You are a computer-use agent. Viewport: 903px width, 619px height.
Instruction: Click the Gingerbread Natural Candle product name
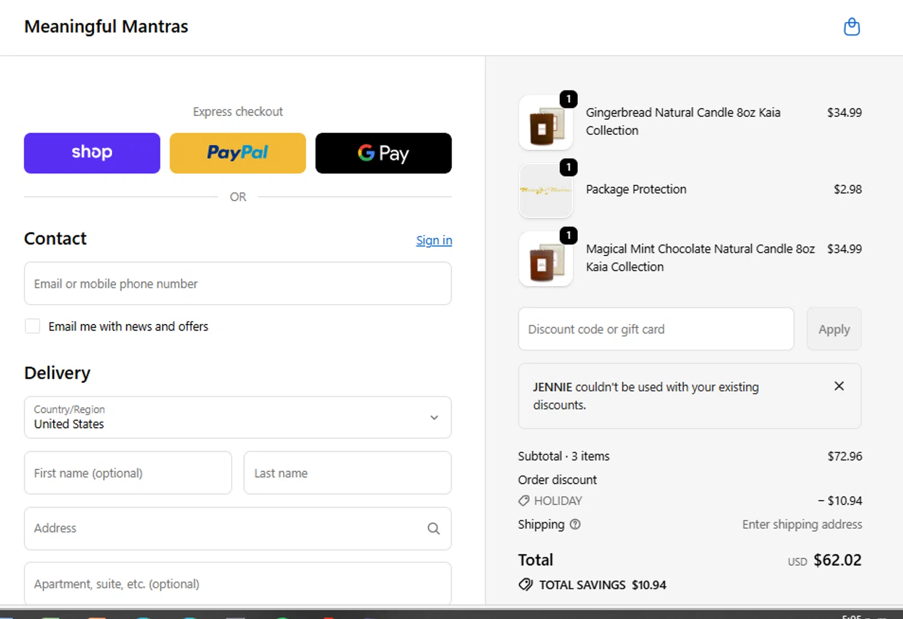[683, 121]
